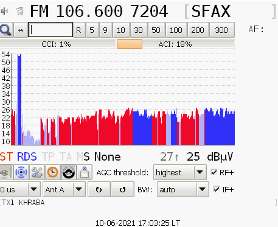Click the frequency readout 106.600
Image resolution: width=278 pixels, height=227 pixels.
tap(89, 11)
